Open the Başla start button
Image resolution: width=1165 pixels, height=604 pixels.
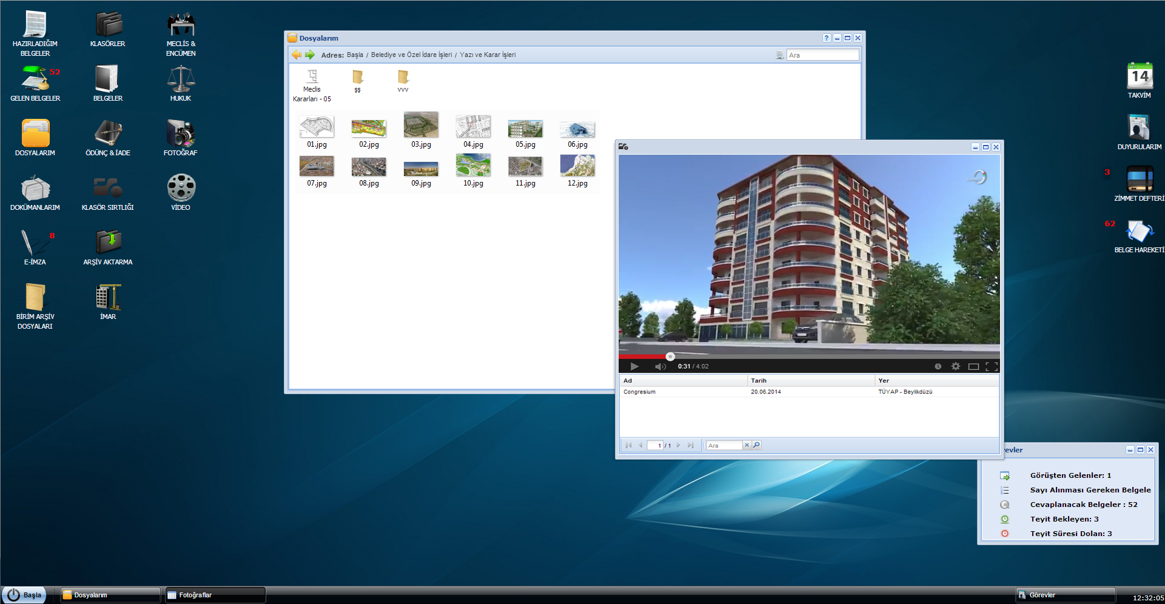coord(24,595)
